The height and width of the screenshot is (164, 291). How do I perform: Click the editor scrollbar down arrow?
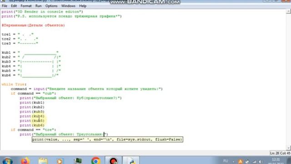click(x=288, y=148)
